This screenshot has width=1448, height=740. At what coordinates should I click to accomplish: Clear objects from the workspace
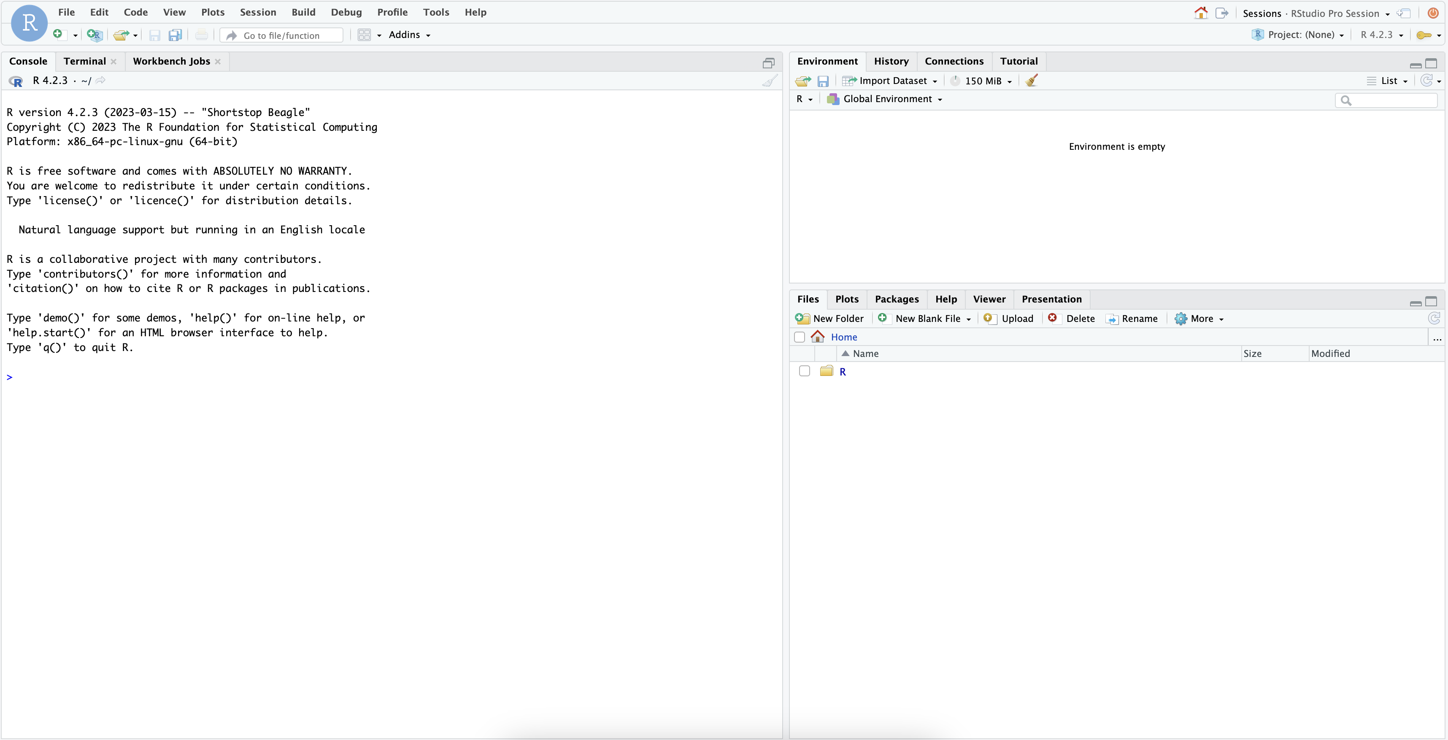(1032, 80)
